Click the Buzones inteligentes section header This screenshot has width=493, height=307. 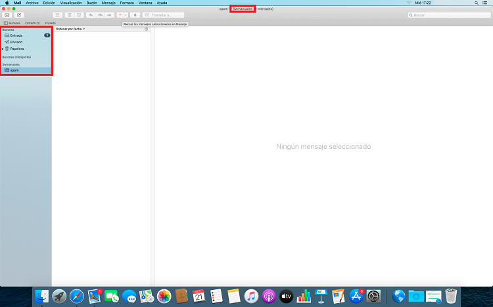point(16,57)
